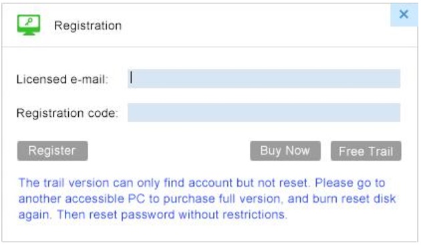Select the "Licensed e-mail:" label
Image resolution: width=421 pixels, height=245 pixels.
click(x=62, y=79)
